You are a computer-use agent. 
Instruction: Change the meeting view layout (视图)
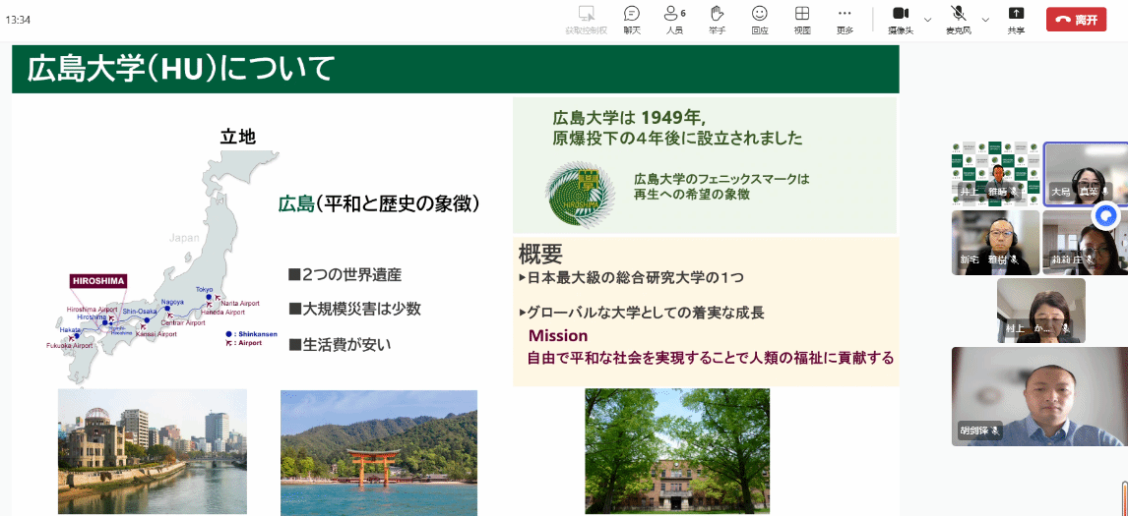802,20
